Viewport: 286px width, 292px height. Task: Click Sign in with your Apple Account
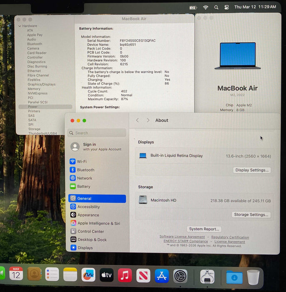pos(97,146)
